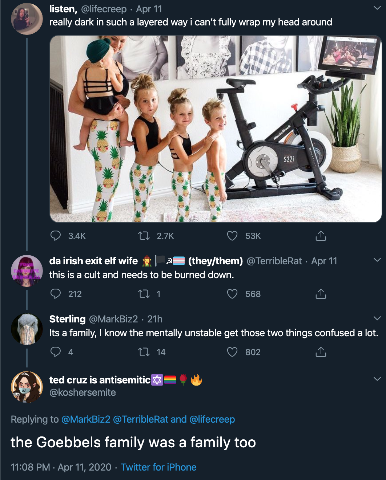Like the lifecreep tweet with 53K likes
Viewport: 386px width, 480px height.
(x=232, y=236)
